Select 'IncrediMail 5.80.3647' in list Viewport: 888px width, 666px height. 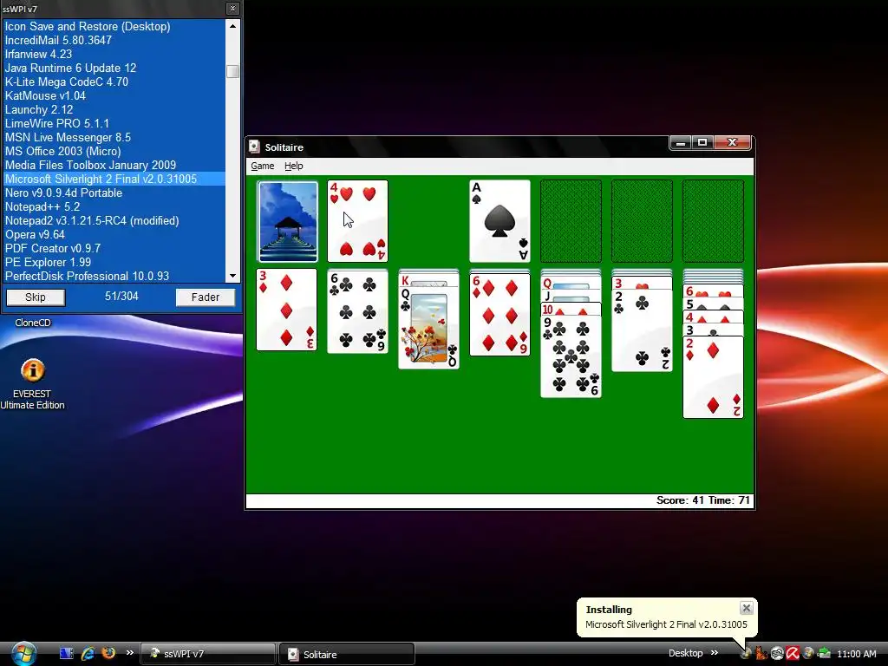point(114,40)
